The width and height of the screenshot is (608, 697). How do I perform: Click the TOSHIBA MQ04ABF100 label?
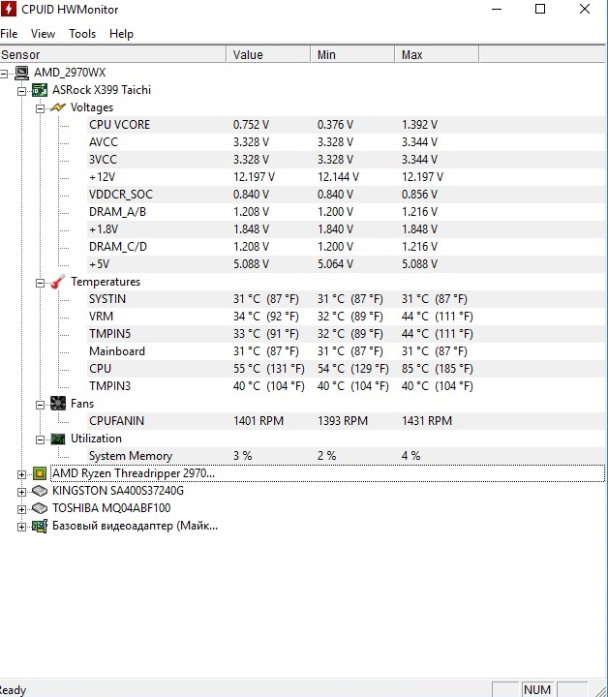(111, 508)
